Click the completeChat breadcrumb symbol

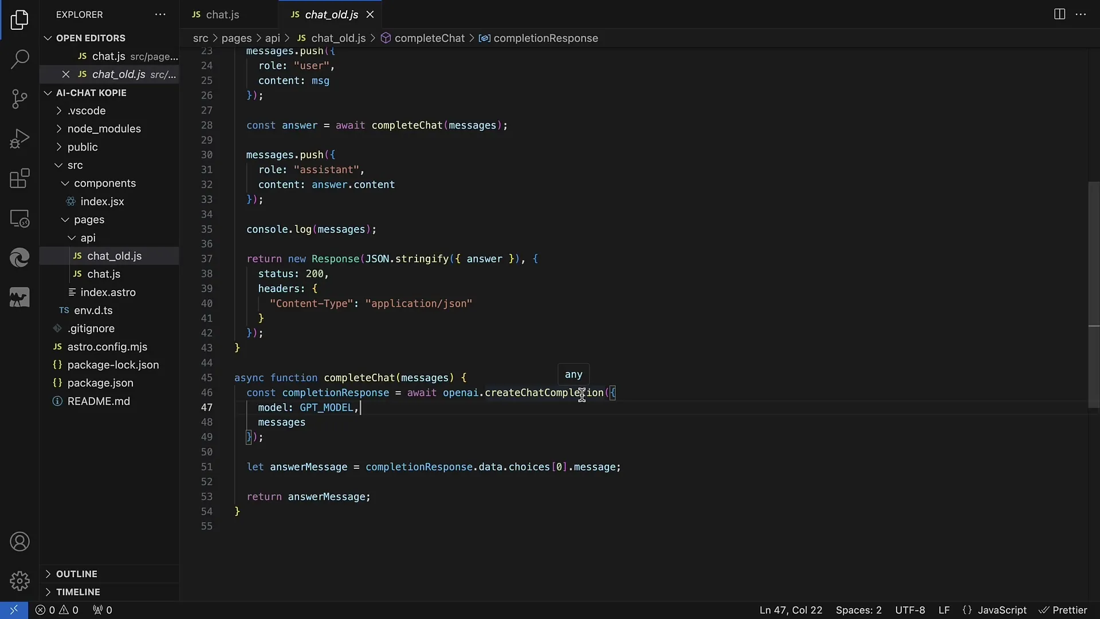click(x=423, y=38)
